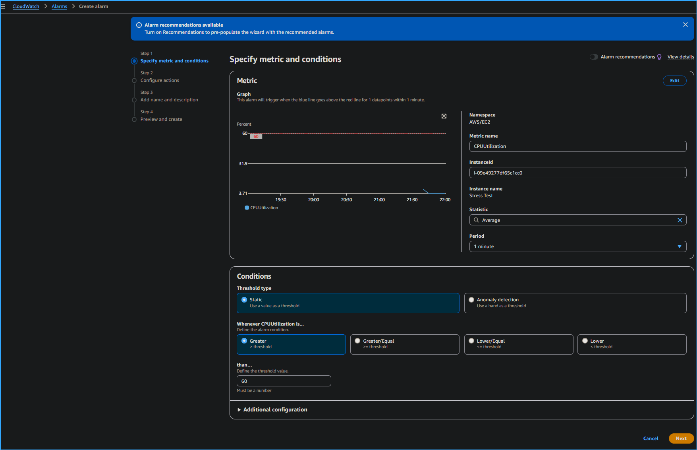Click the threshold value input showing 60

pos(284,381)
